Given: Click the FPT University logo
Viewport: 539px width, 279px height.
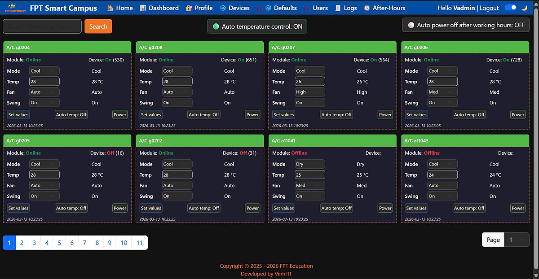Looking at the screenshot, I should [x=15, y=8].
